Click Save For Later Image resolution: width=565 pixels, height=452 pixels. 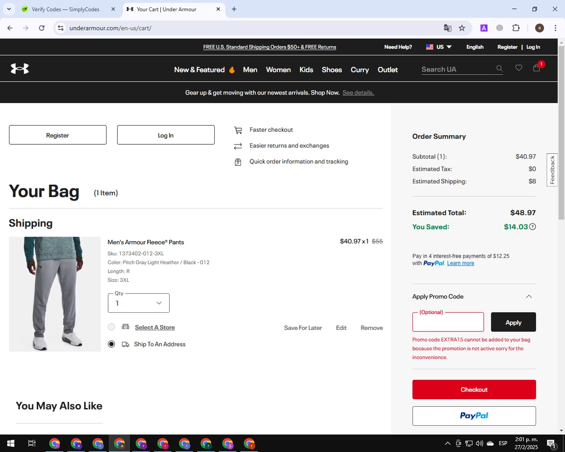[x=303, y=328]
